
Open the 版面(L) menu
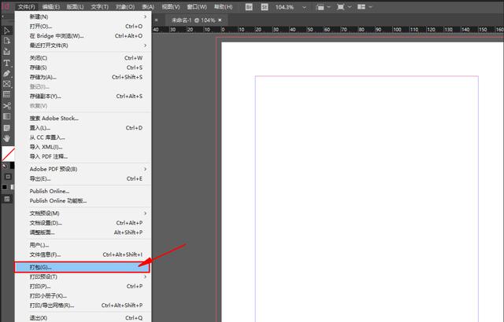pyautogui.click(x=75, y=7)
